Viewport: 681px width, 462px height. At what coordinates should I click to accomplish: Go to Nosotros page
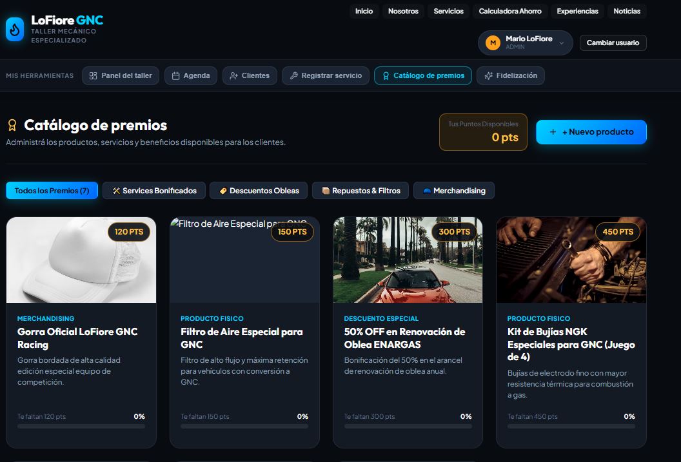[x=403, y=12]
